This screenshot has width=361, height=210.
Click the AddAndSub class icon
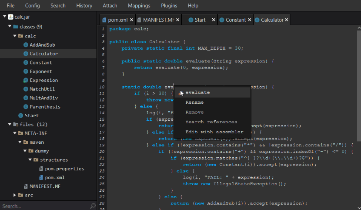[26, 45]
